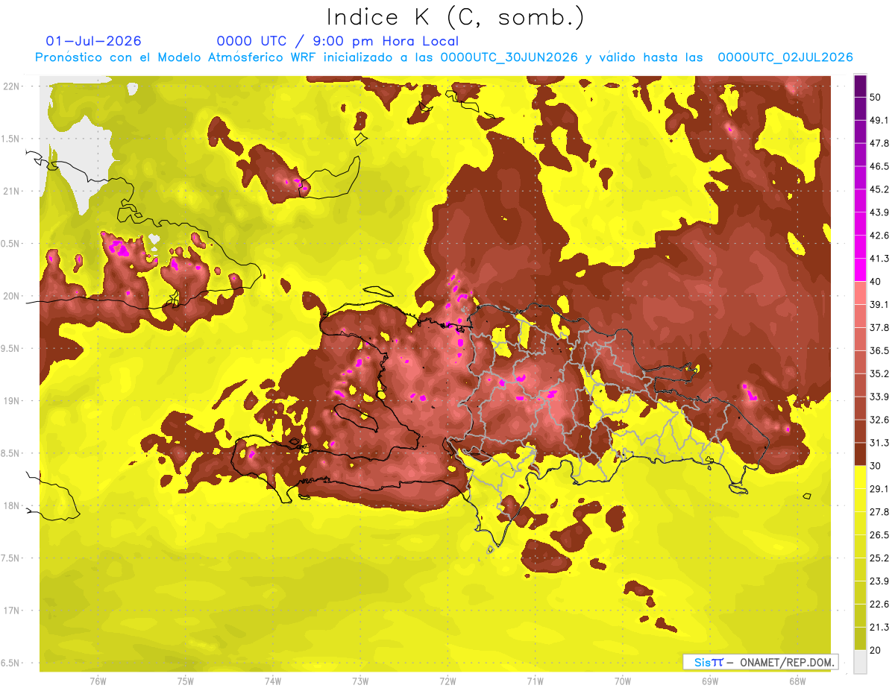895x691 pixels.
Task: Click the '22N' latitude label
Action: (11, 86)
